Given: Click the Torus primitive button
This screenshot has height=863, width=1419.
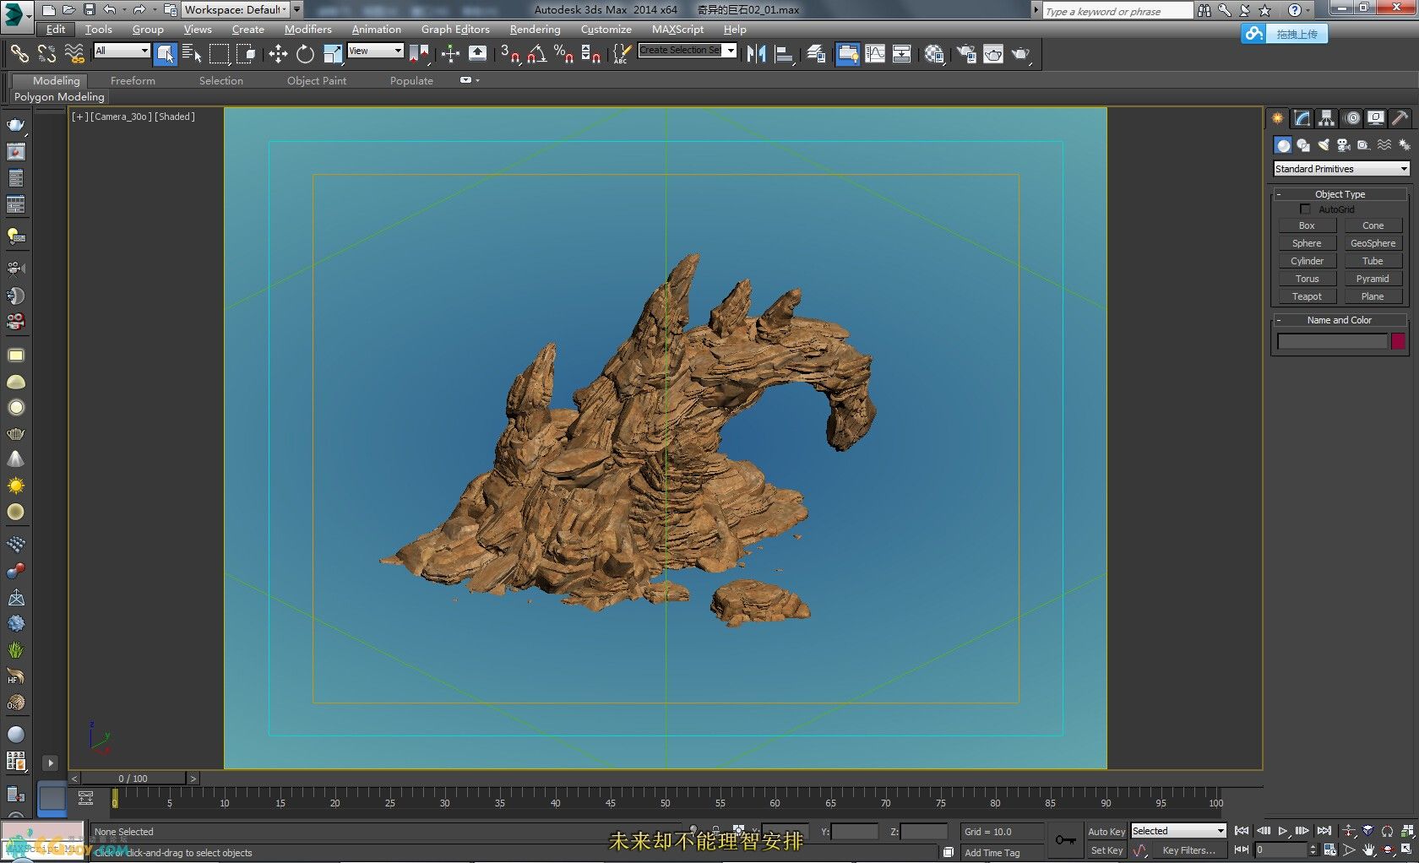Looking at the screenshot, I should coord(1307,279).
